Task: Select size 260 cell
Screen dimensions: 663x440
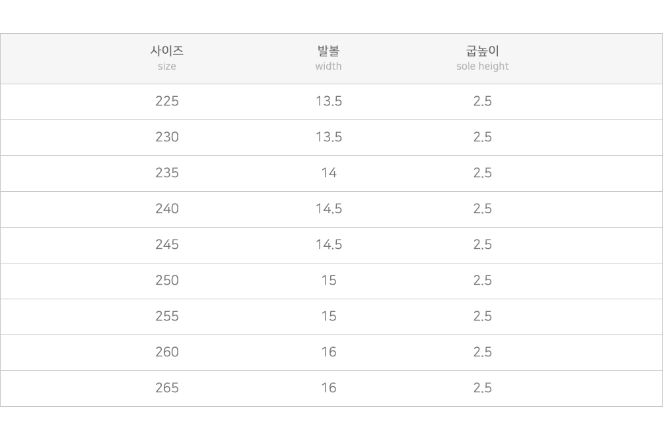Action: click(x=167, y=352)
